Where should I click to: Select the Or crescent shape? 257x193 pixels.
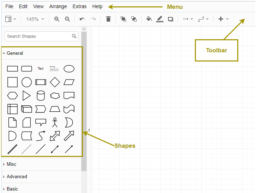[69, 122]
